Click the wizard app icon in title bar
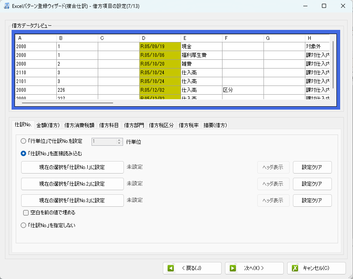Image resolution: width=353 pixels, height=279 pixels. coord(7,6)
